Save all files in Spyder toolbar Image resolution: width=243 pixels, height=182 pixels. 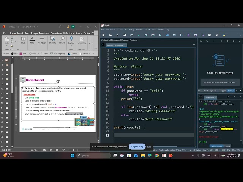click(x=125, y=35)
